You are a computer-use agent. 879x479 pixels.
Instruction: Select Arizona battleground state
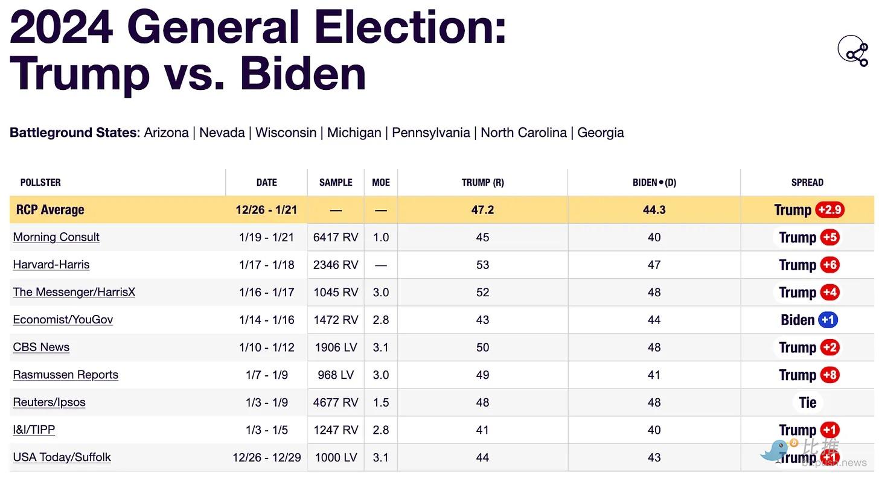[x=166, y=133]
